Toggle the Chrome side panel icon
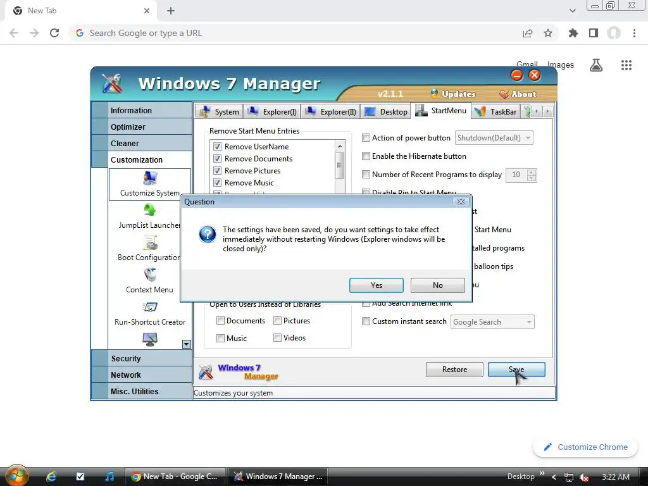 594,33
